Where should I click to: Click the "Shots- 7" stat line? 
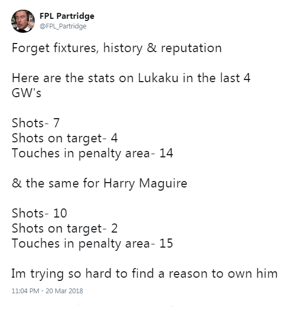point(35,123)
